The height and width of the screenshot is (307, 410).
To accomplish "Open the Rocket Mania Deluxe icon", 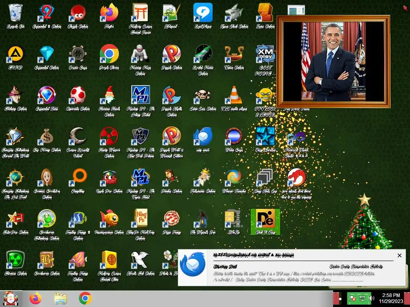I will tap(203, 54).
